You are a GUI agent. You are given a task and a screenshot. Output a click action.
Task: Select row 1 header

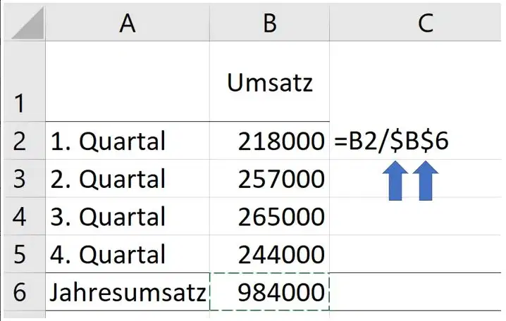(23, 81)
